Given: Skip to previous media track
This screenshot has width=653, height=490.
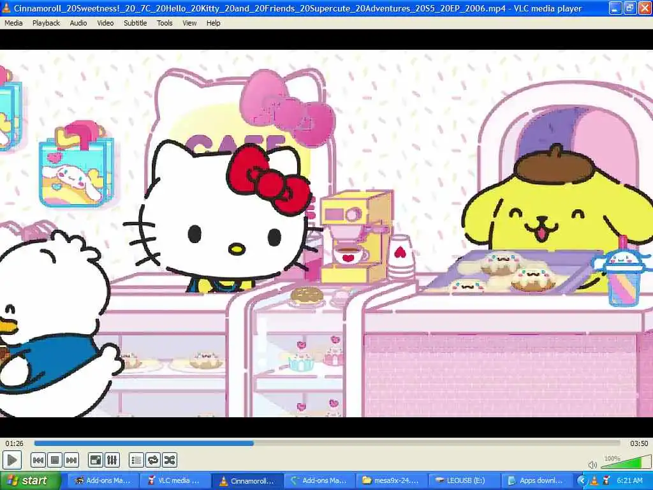Looking at the screenshot, I should [38, 461].
